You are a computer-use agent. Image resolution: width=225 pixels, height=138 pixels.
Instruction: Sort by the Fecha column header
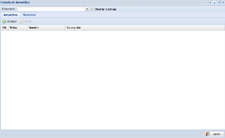18,28
